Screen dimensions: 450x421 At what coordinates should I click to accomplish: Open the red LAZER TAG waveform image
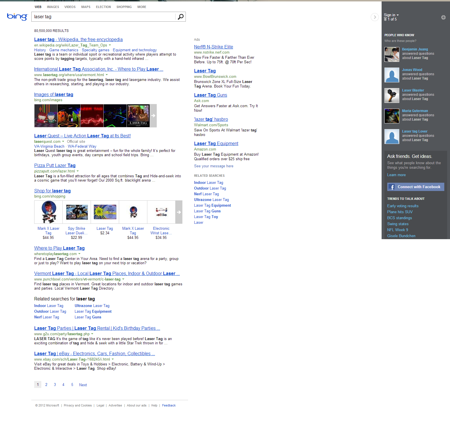(92, 116)
